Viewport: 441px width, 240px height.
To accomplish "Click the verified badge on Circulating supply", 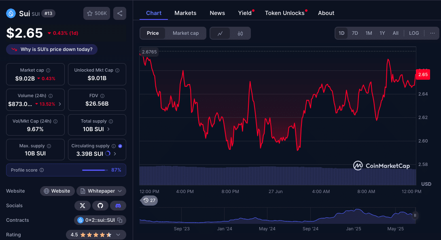I will (120, 146).
